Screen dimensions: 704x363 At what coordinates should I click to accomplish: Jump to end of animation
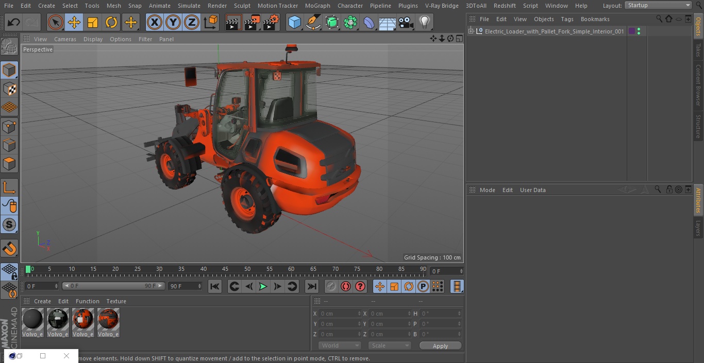(312, 286)
